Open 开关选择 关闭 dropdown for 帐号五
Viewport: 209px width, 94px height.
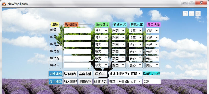coord(152,58)
